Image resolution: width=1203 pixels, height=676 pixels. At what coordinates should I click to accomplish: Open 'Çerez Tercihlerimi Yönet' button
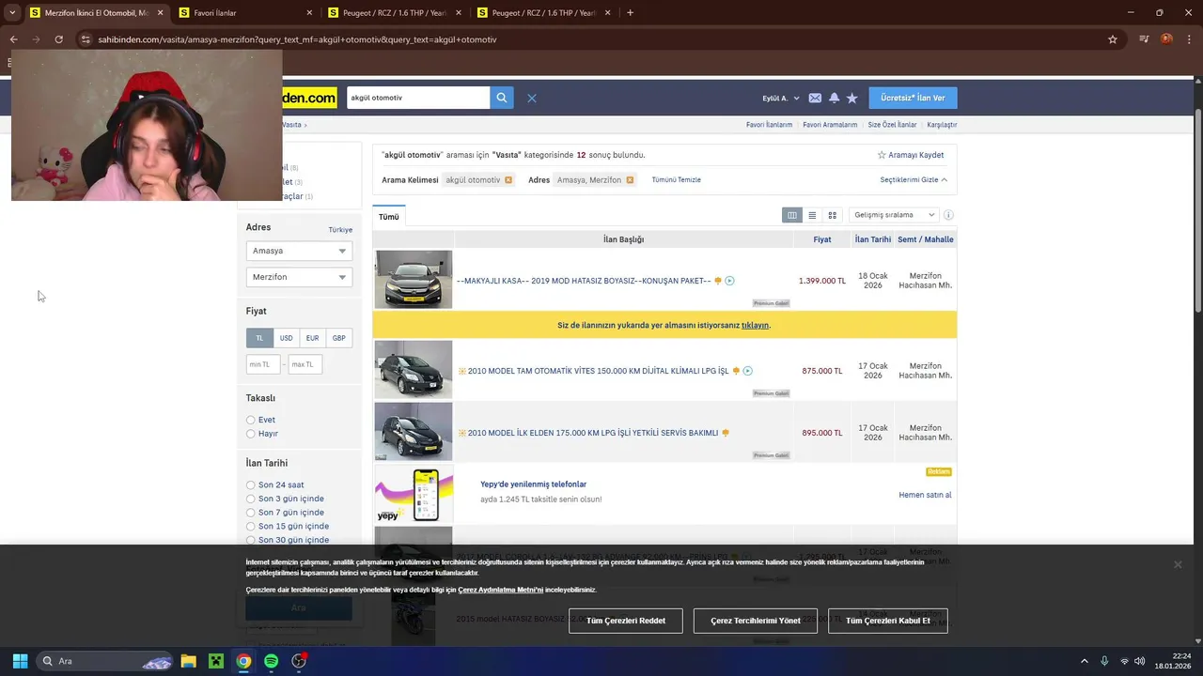[x=756, y=621]
